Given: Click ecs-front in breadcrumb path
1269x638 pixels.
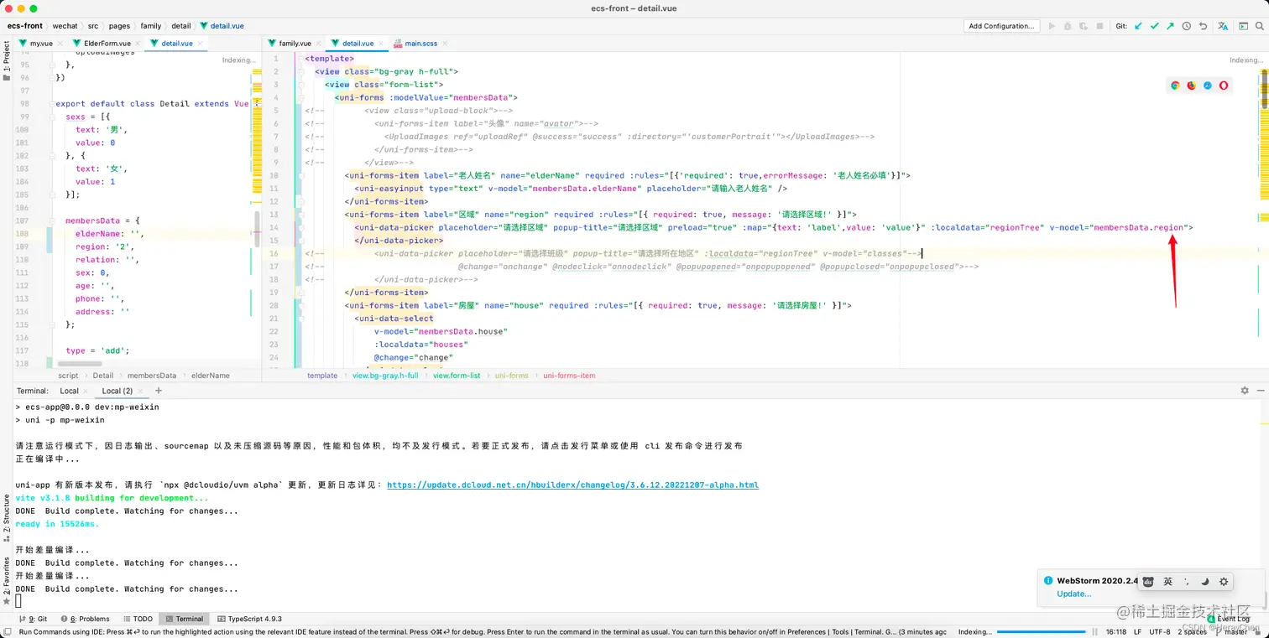Looking at the screenshot, I should (x=25, y=26).
